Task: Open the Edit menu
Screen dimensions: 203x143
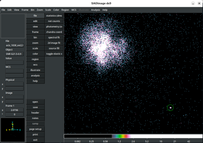Action: point(9,10)
